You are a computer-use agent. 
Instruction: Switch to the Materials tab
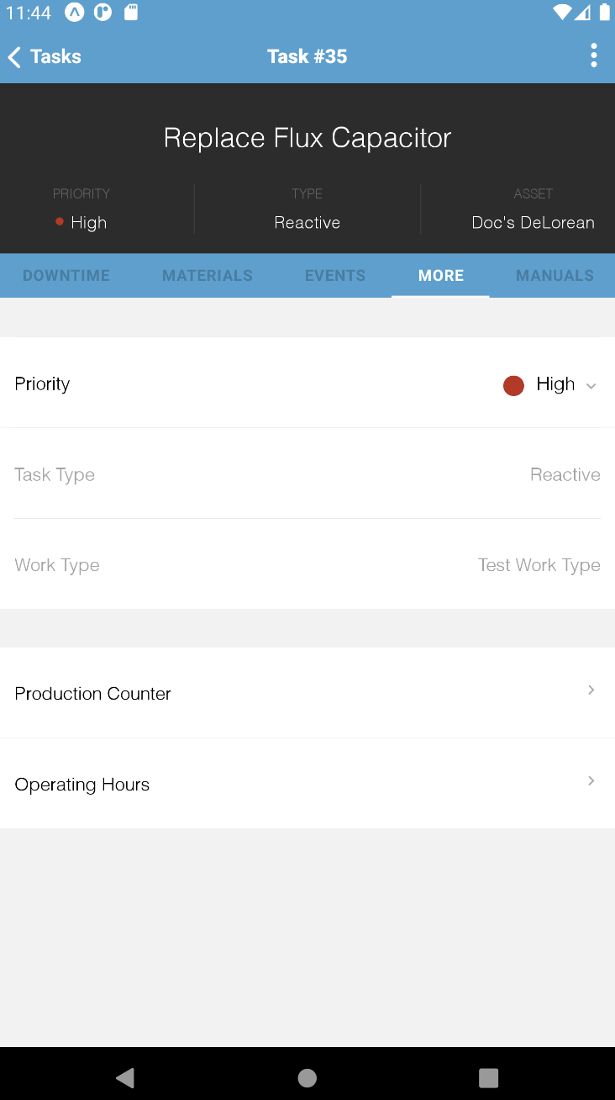pyautogui.click(x=208, y=276)
